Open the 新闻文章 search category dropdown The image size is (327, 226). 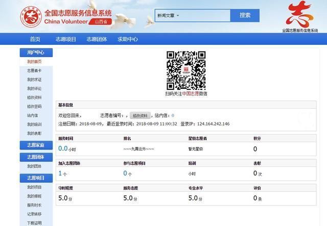point(168,15)
